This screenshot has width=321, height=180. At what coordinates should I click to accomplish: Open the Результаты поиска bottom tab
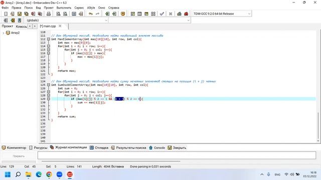[128, 148]
